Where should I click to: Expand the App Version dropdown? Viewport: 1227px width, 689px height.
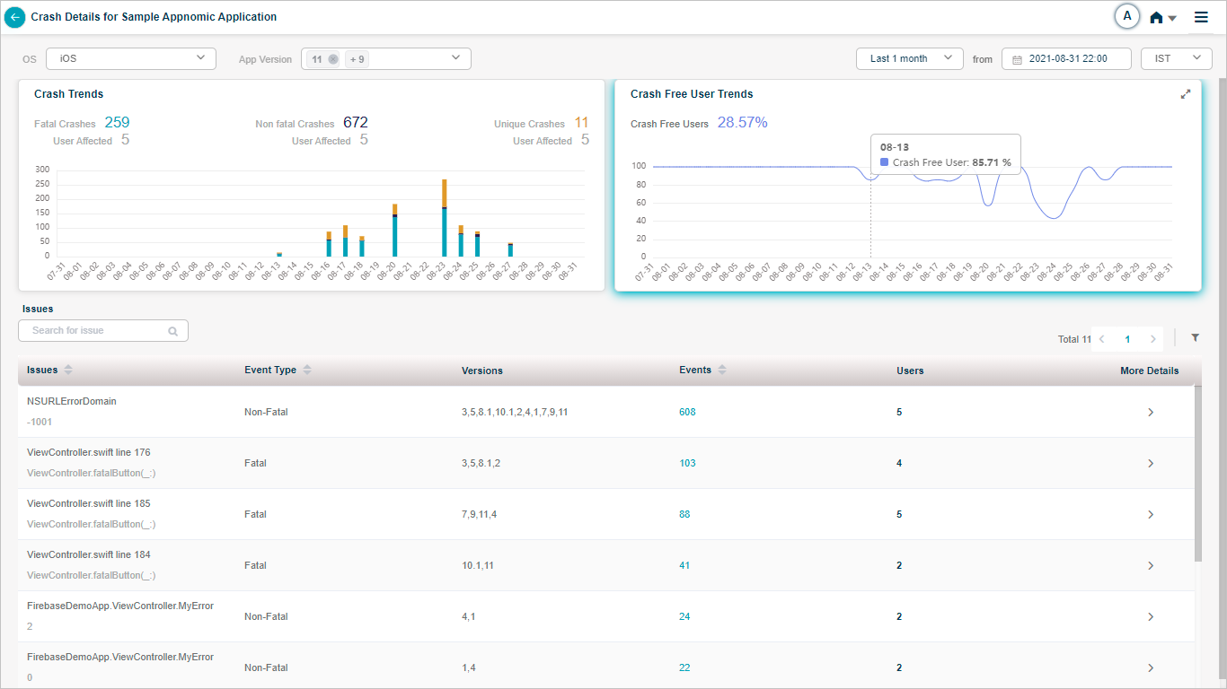(455, 58)
